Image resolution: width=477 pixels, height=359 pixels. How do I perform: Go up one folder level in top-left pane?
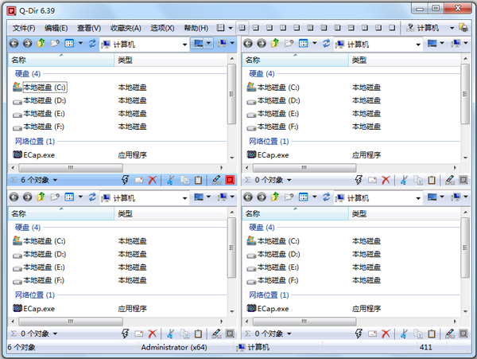[41, 44]
